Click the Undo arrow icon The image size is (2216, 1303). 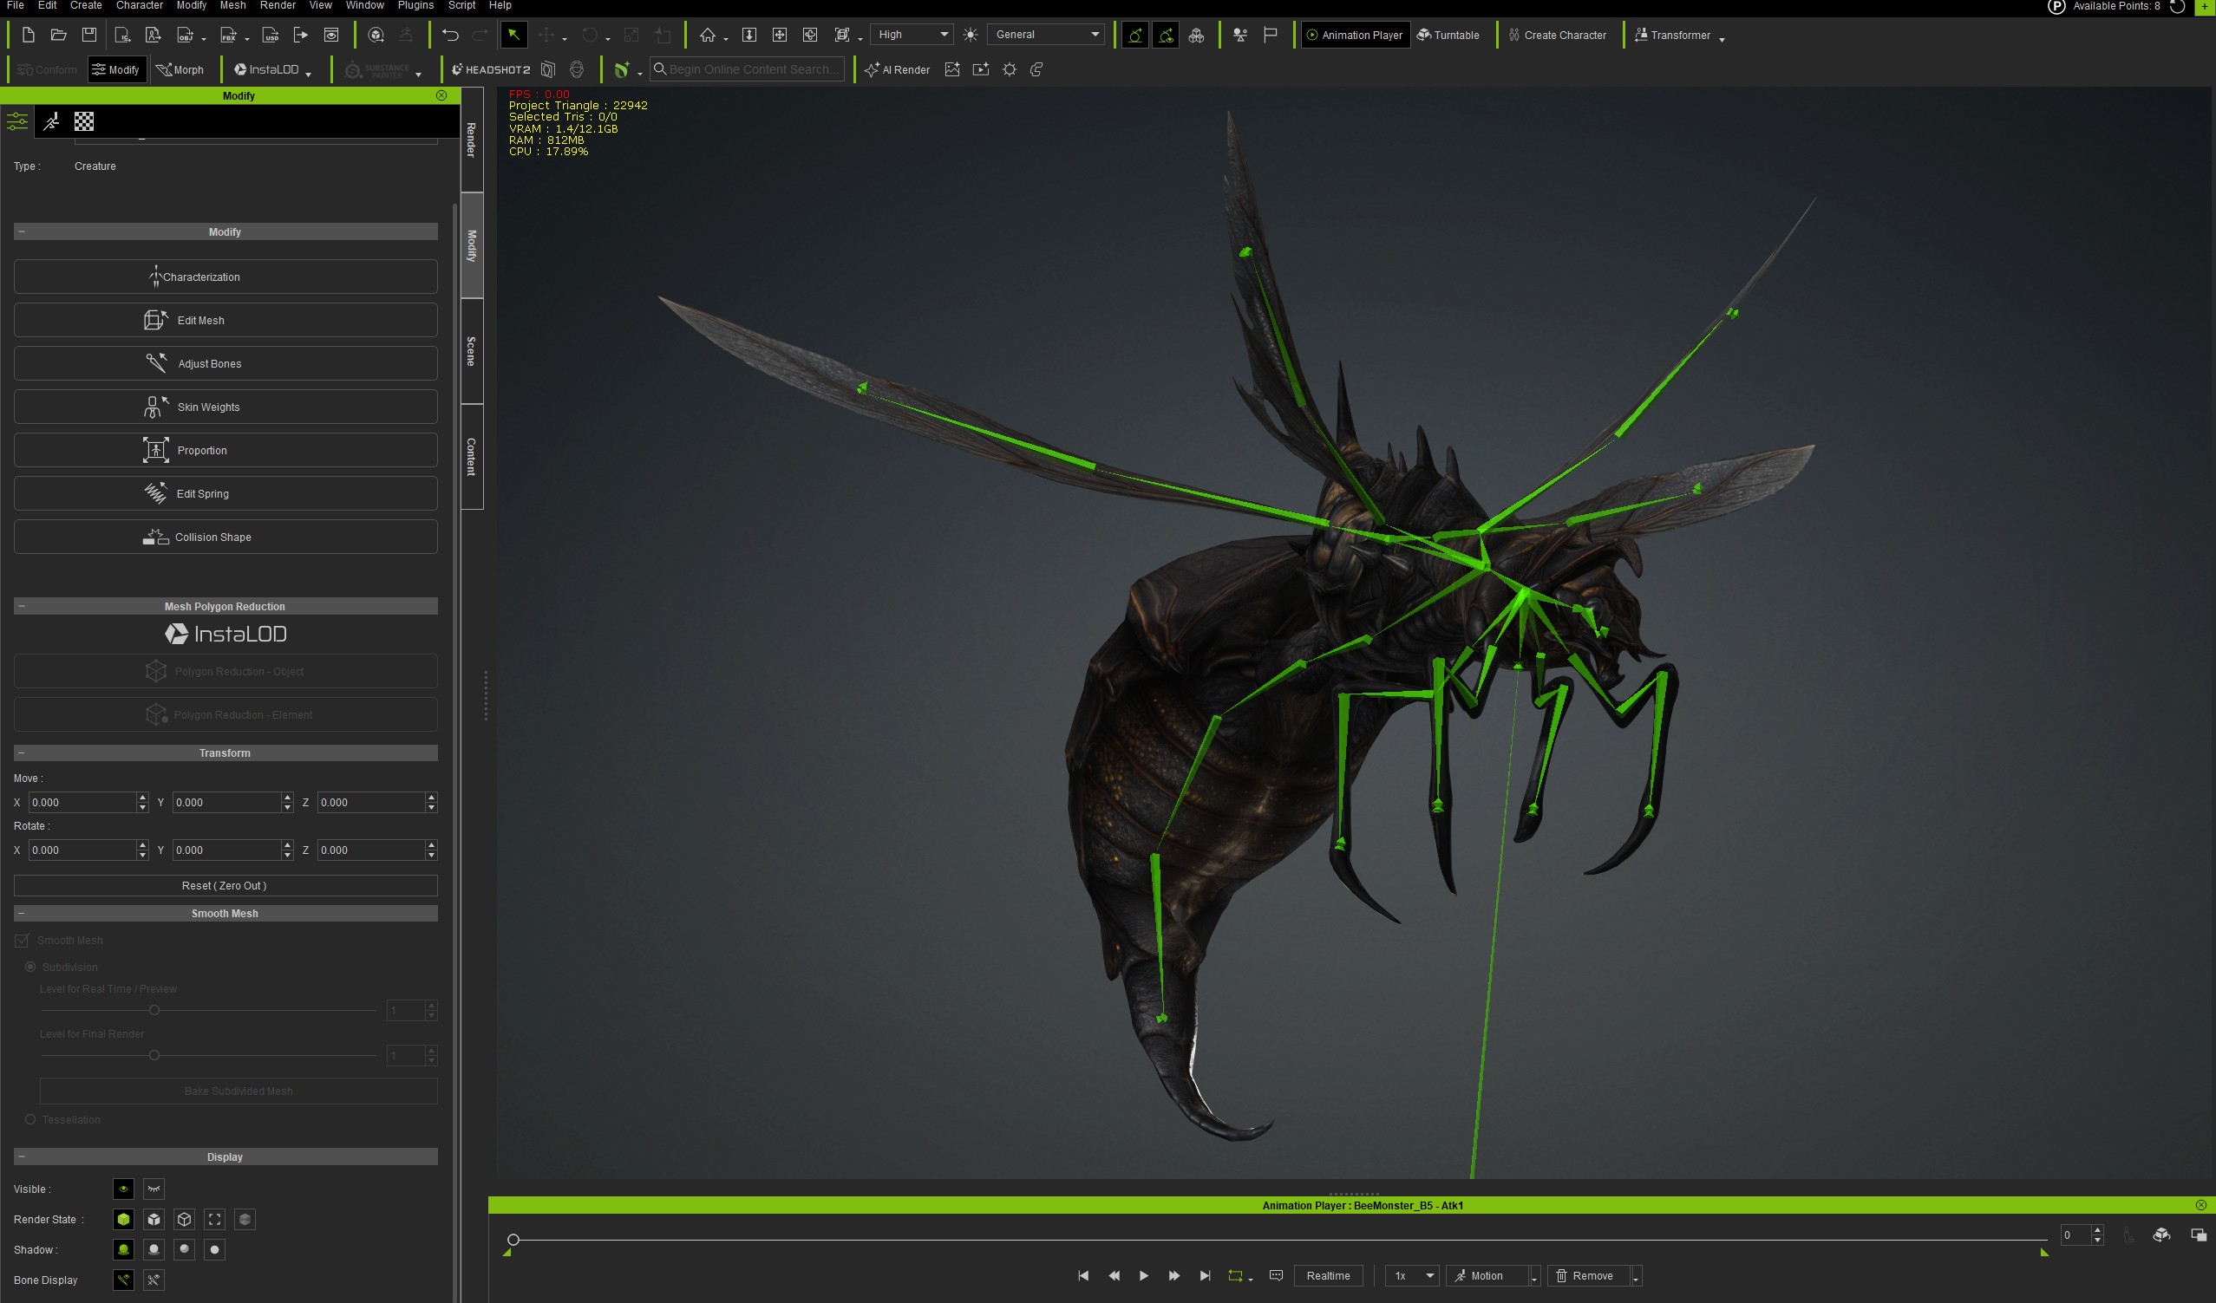[x=450, y=36]
